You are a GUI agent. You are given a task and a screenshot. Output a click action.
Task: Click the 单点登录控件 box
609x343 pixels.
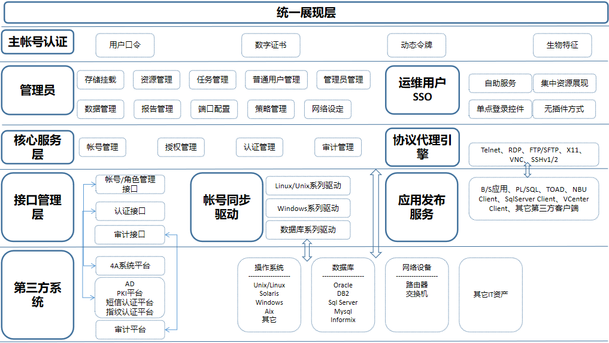tap(500, 109)
